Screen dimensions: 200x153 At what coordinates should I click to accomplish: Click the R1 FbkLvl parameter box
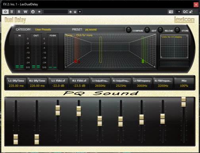click(x=79, y=83)
